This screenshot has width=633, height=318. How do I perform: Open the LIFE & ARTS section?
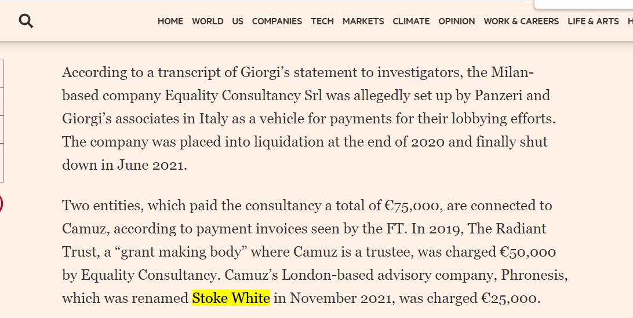click(593, 21)
